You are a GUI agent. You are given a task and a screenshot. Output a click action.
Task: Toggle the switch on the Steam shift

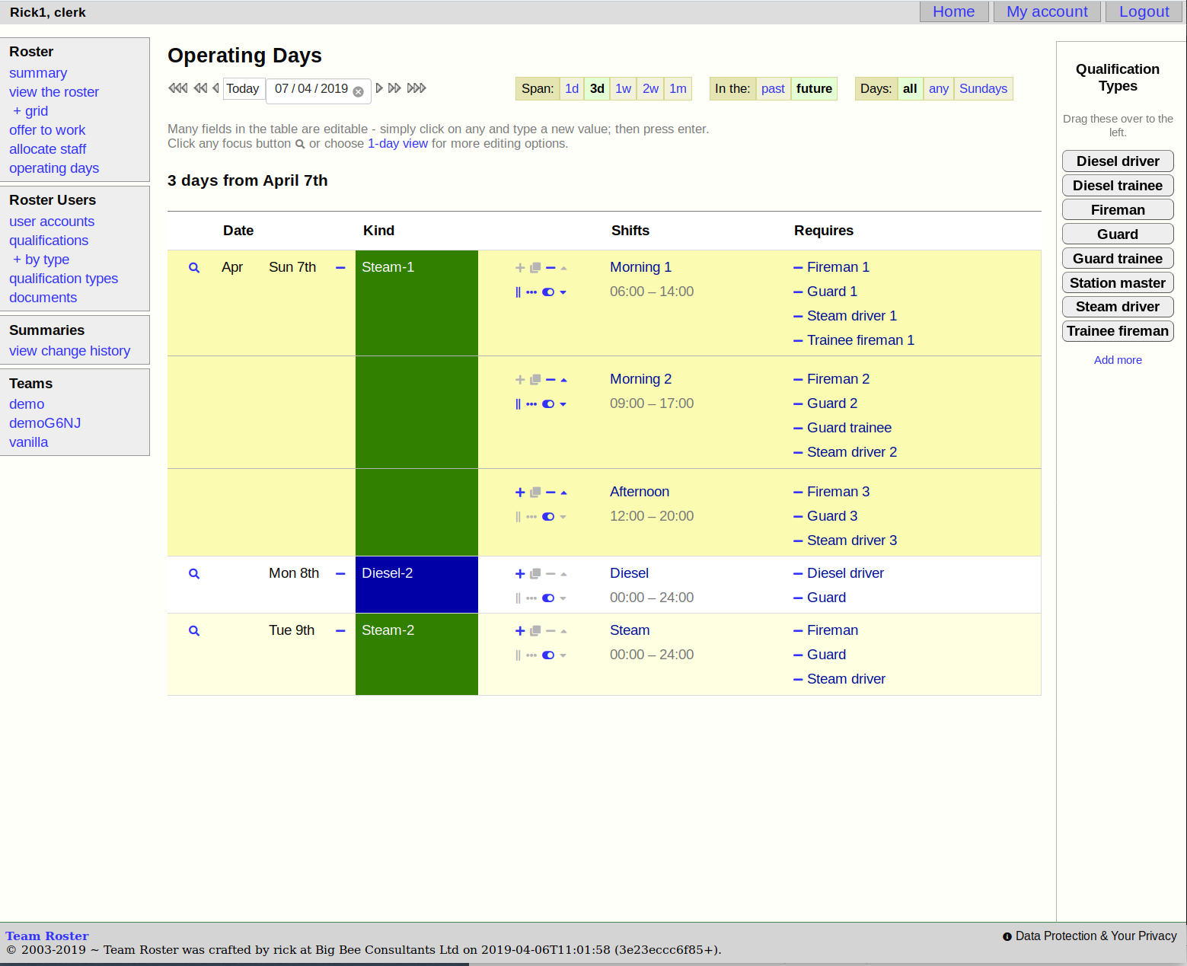[x=548, y=655]
